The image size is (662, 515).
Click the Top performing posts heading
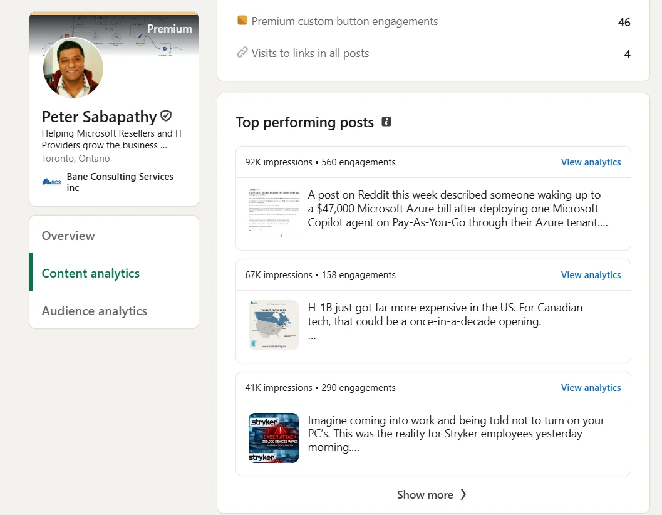[305, 122]
